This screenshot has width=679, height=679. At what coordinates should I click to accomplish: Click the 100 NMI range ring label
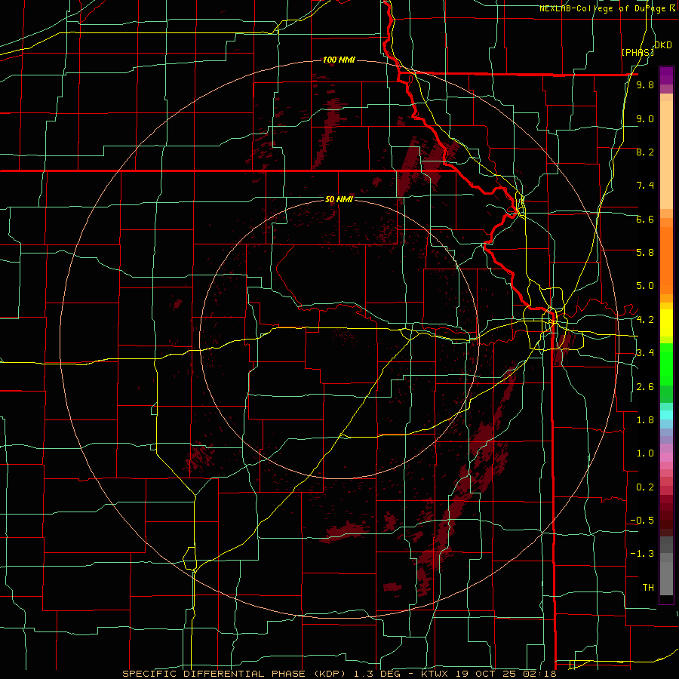pyautogui.click(x=339, y=60)
